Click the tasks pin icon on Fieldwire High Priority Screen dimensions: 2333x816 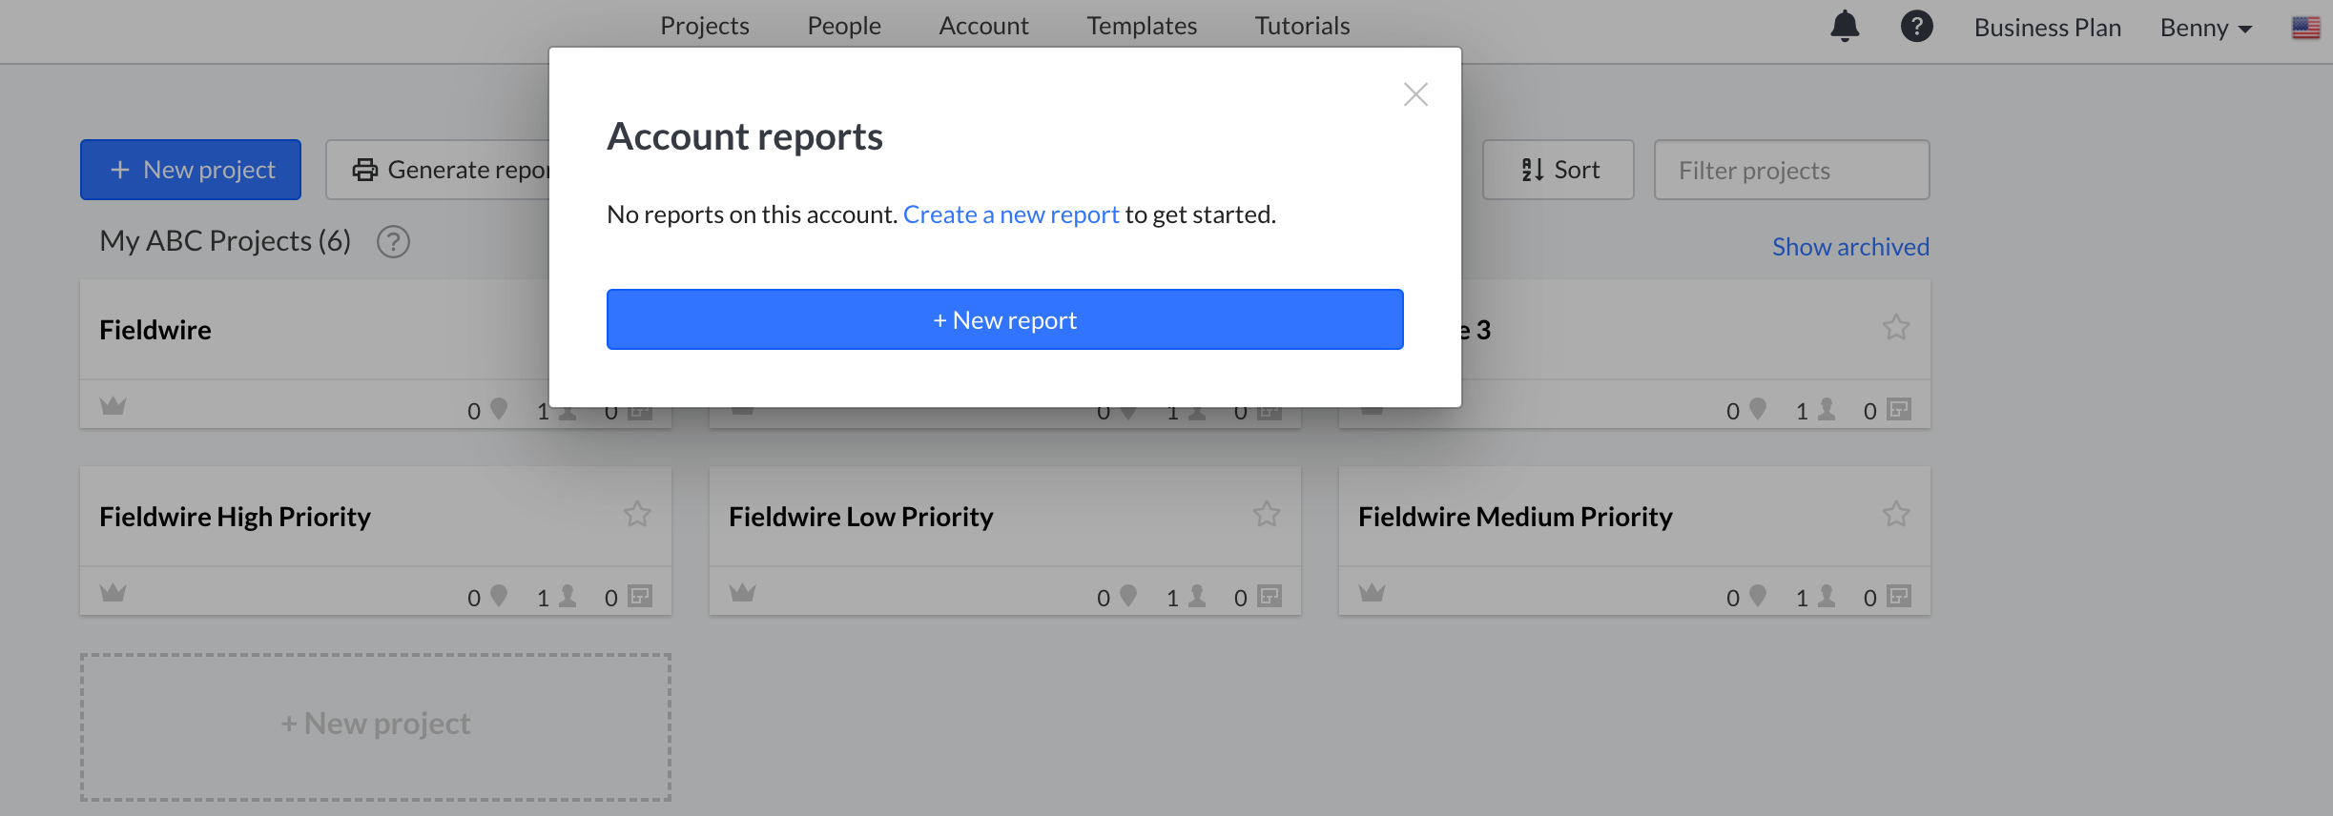tap(499, 597)
